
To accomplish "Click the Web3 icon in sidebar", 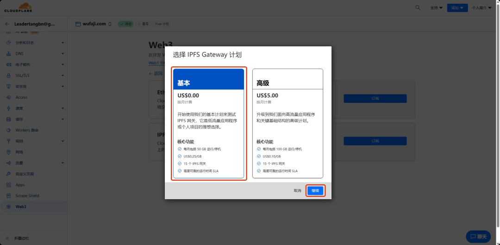I will coord(9,207).
